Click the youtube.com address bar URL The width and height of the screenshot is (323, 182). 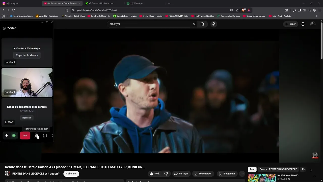[x=97, y=10]
